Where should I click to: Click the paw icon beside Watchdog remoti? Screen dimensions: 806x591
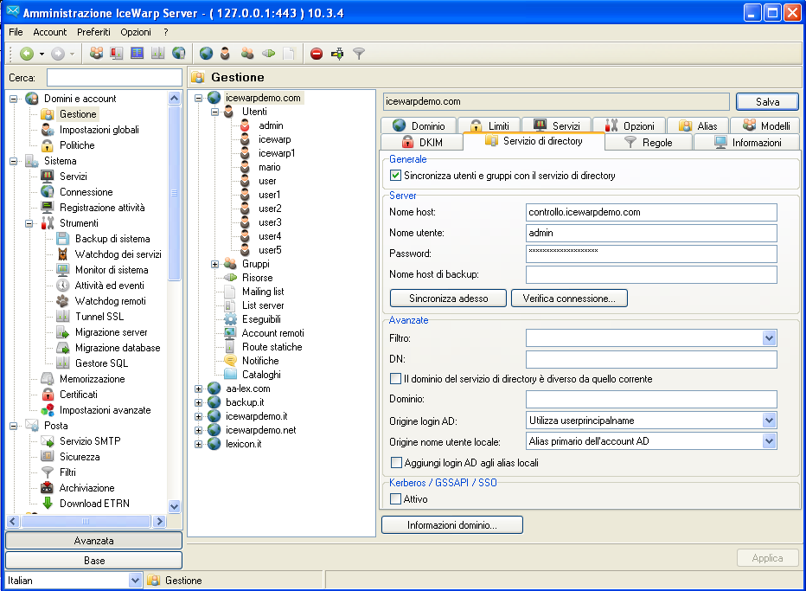pos(63,301)
